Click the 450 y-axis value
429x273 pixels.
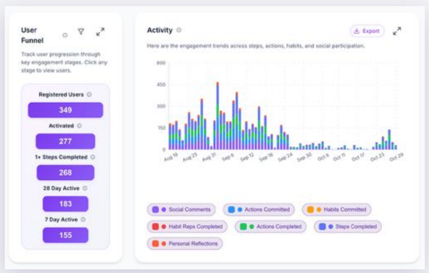pos(161,84)
